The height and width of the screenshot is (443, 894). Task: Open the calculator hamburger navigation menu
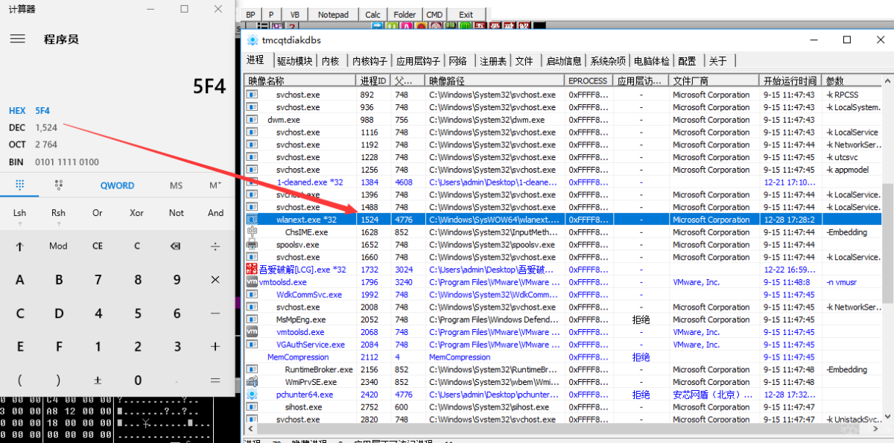18,39
